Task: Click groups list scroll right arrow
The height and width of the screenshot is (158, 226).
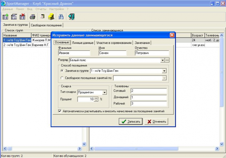Action: [x=80, y=148]
